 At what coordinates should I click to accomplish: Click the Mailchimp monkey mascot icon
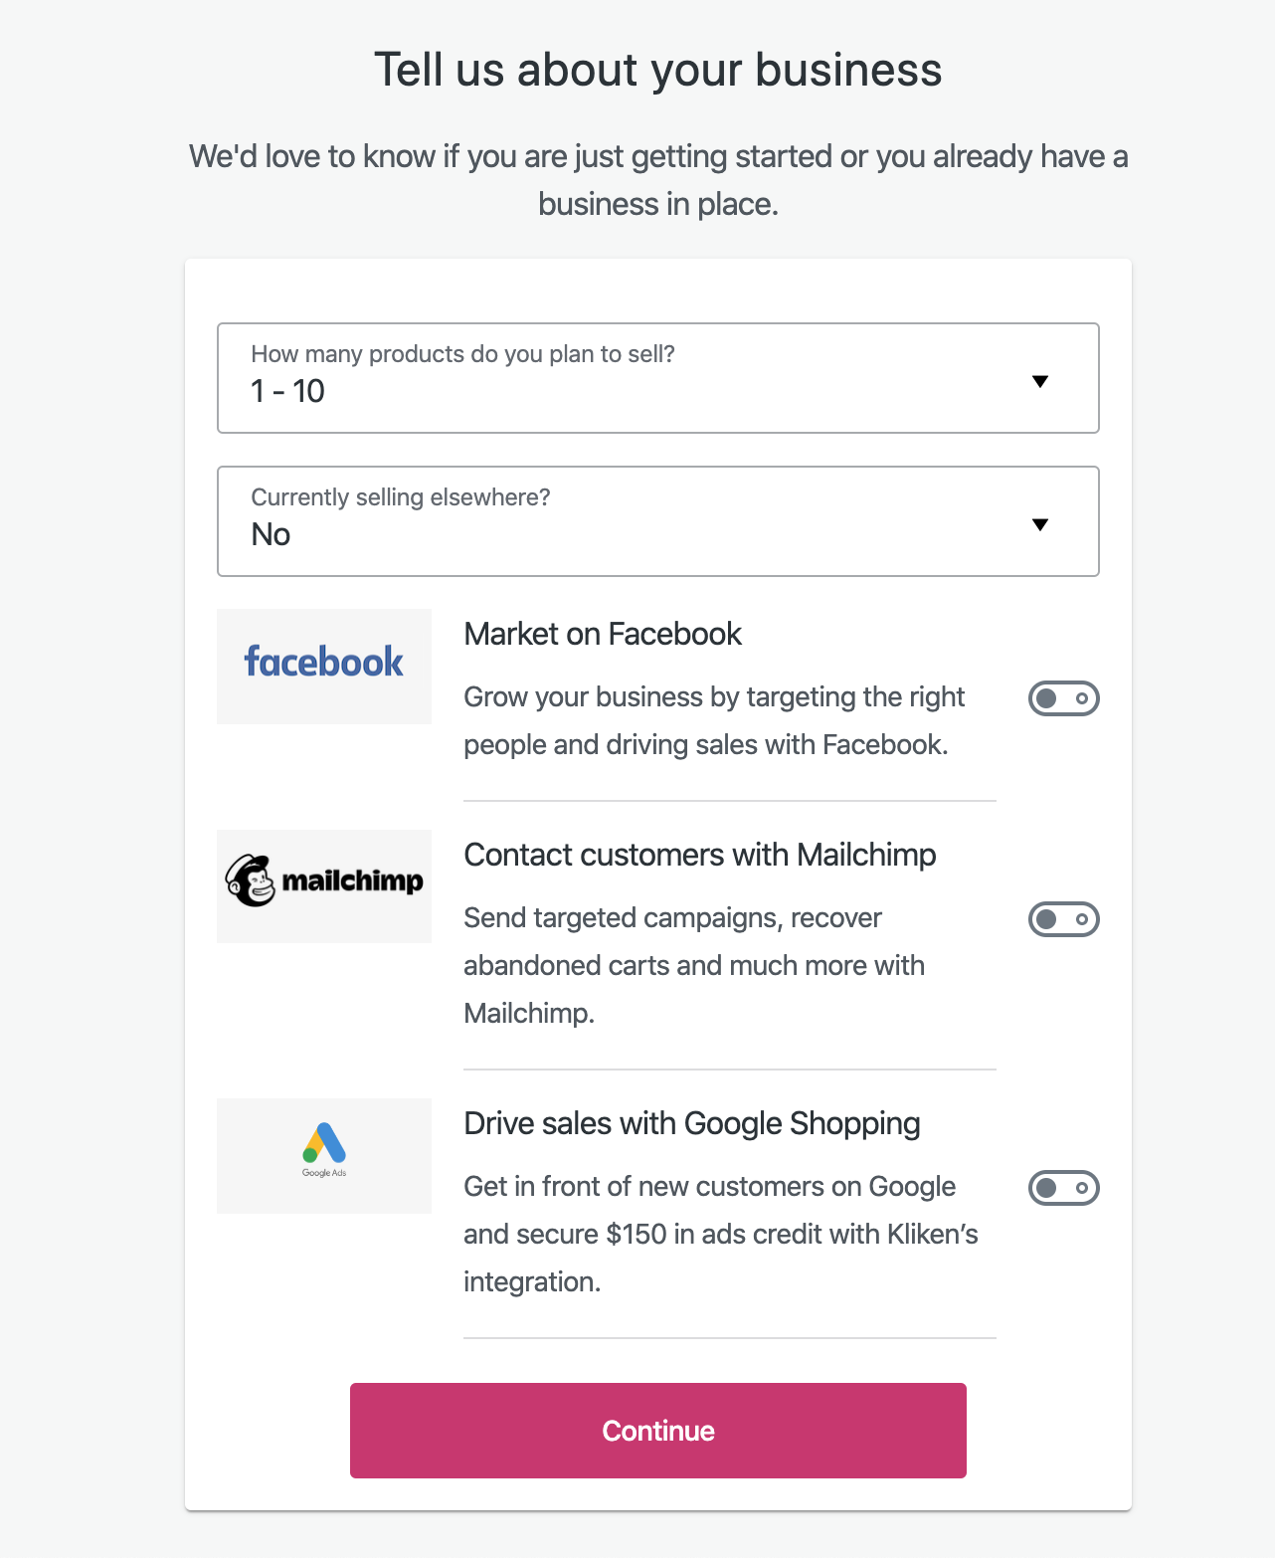250,880
